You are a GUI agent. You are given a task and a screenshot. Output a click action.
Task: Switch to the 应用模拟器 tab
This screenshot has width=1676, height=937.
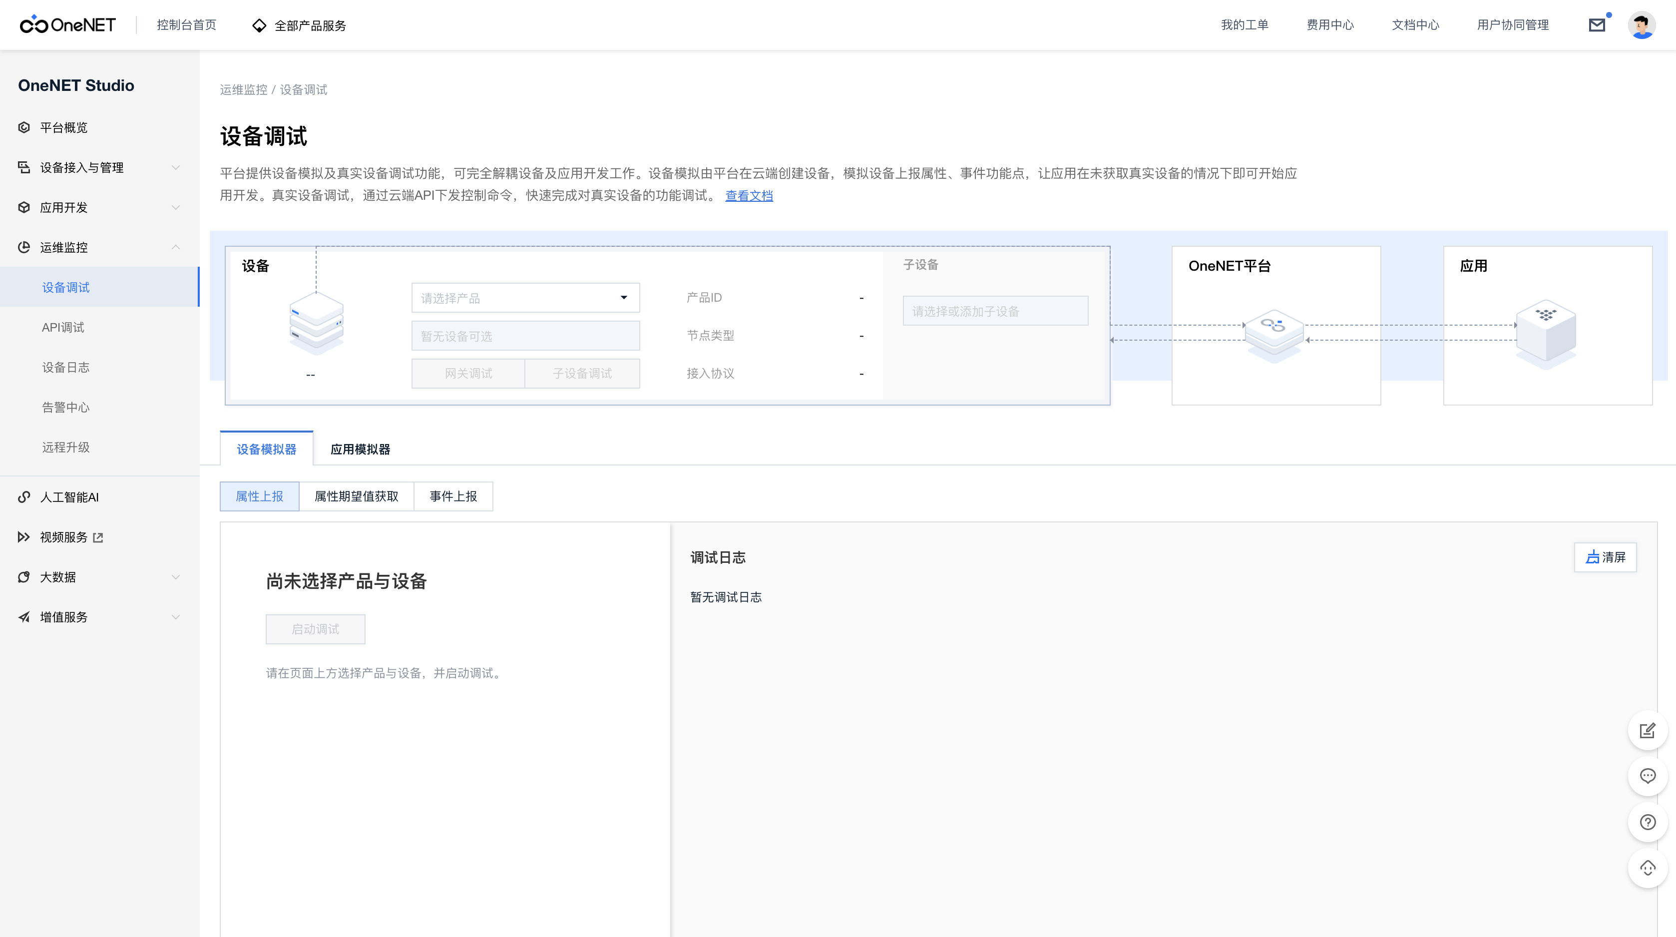pos(360,449)
